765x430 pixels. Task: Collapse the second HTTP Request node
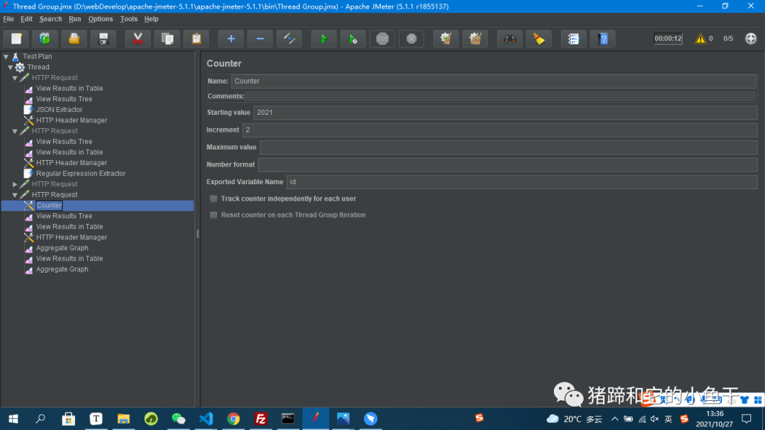click(15, 131)
